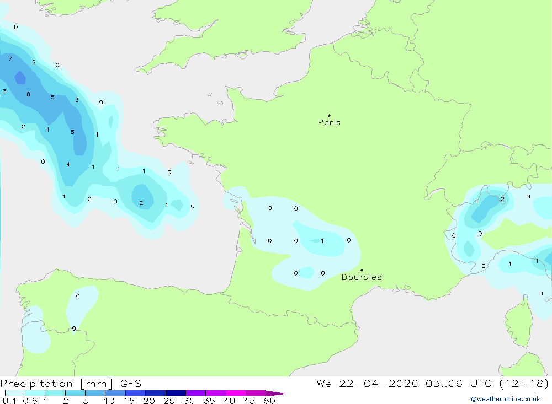
Task: Select the 10–15 mm legend swatch
Action: 115,393
